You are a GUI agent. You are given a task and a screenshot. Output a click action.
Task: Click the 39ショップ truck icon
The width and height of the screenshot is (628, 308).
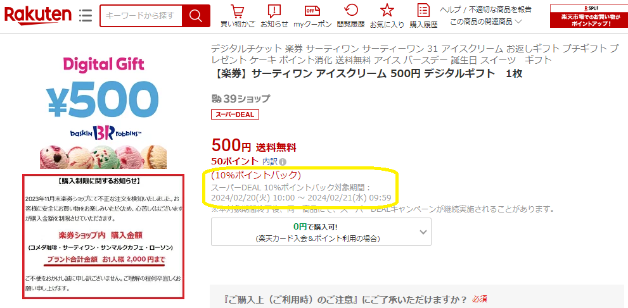[x=216, y=99]
